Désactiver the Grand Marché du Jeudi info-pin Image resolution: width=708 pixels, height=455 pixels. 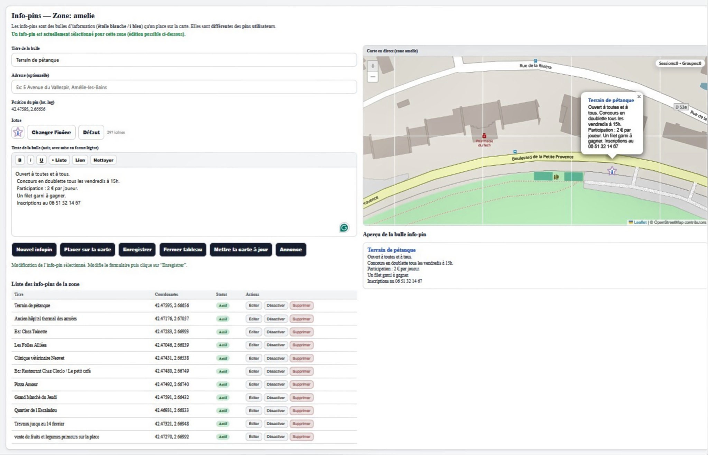click(276, 397)
